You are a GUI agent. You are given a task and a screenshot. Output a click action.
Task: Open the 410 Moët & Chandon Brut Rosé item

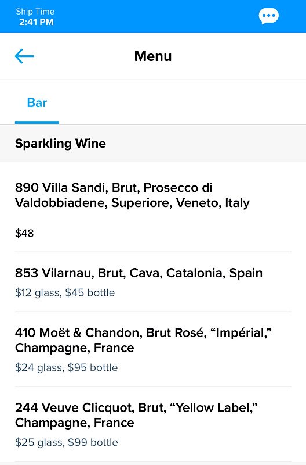click(153, 349)
